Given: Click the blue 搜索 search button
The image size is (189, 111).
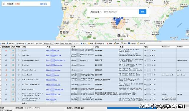Looking at the screenshot, I should 143,12.
